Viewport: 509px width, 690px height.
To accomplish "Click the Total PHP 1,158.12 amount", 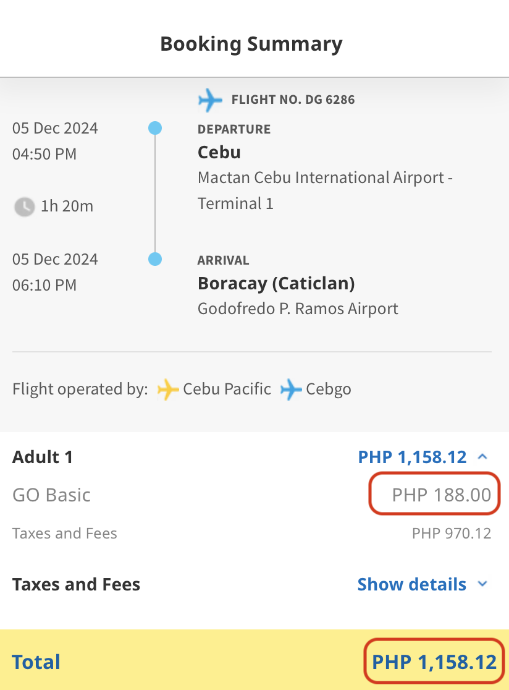I will point(434,662).
